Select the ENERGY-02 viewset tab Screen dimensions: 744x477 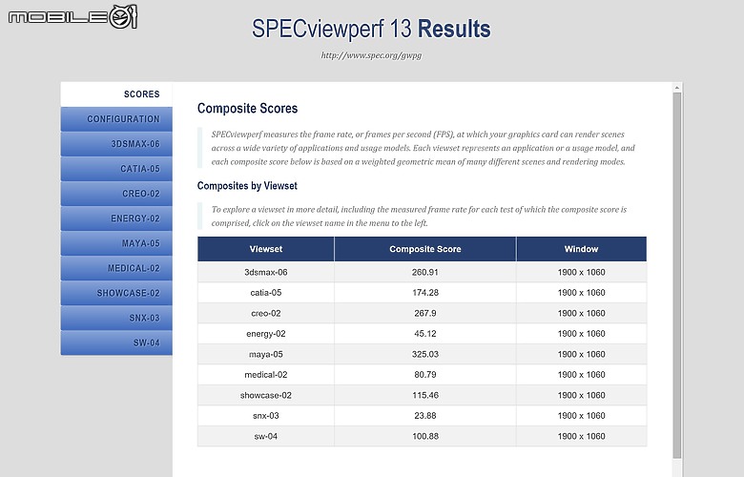point(116,218)
